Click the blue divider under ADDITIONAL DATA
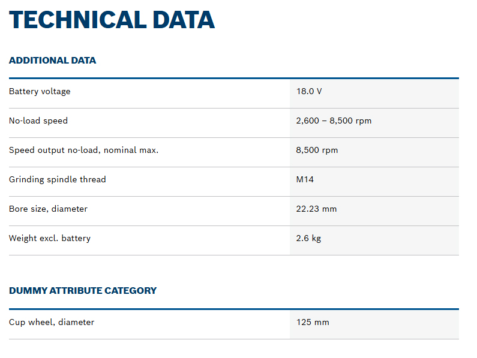This screenshot has height=358, width=477. pyautogui.click(x=233, y=78)
